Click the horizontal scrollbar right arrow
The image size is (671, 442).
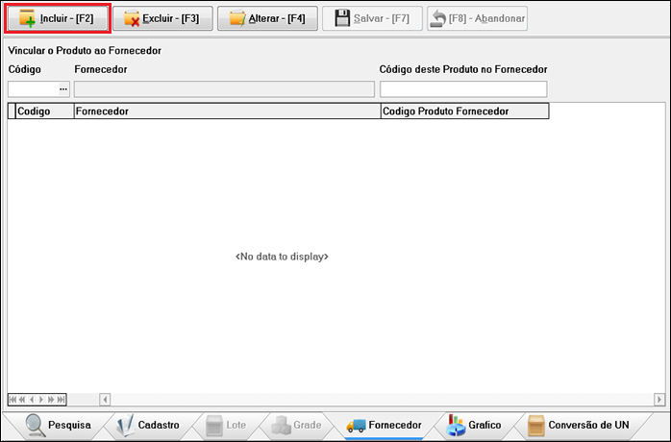659,400
